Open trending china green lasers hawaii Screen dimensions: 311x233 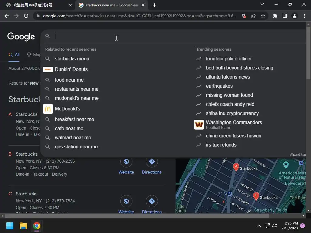point(233,136)
